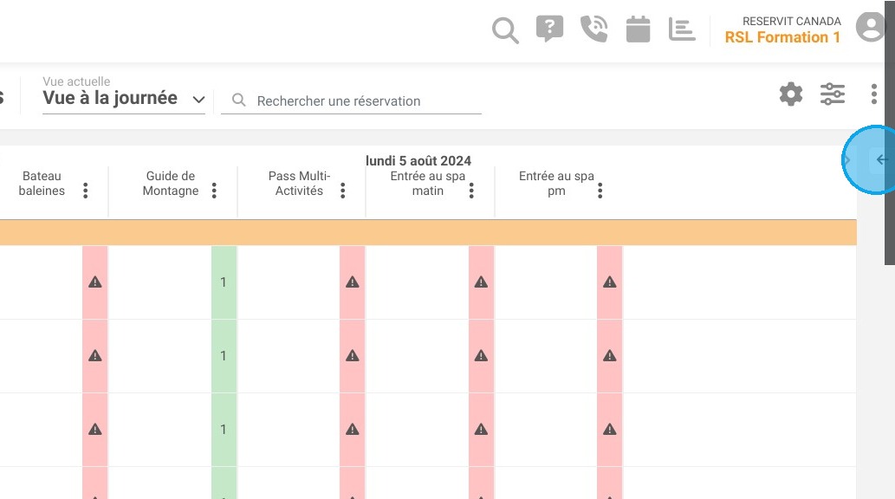Click second-row warning under Entrée au spa matin
The image size is (895, 499).
[481, 356]
